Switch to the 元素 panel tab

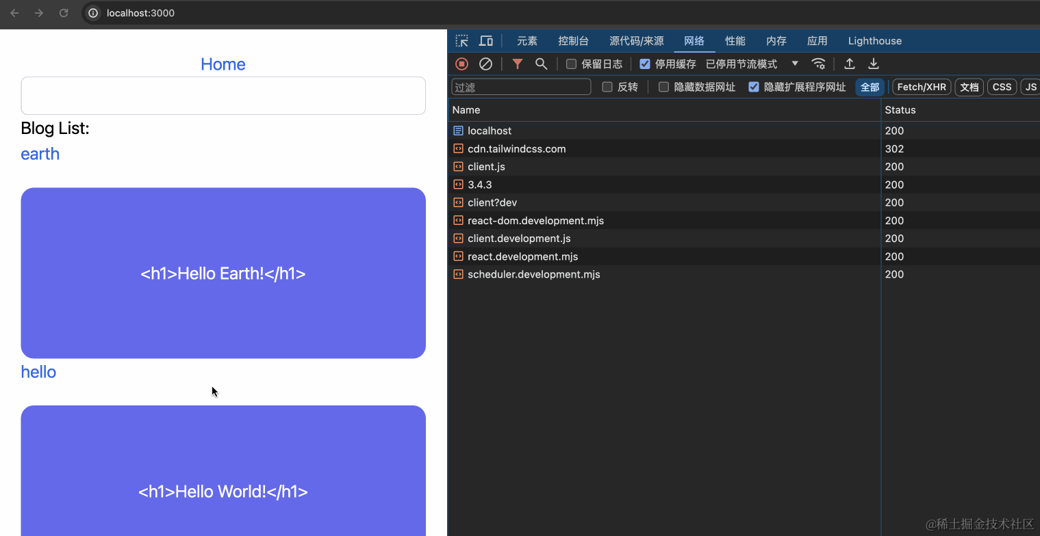coord(527,41)
